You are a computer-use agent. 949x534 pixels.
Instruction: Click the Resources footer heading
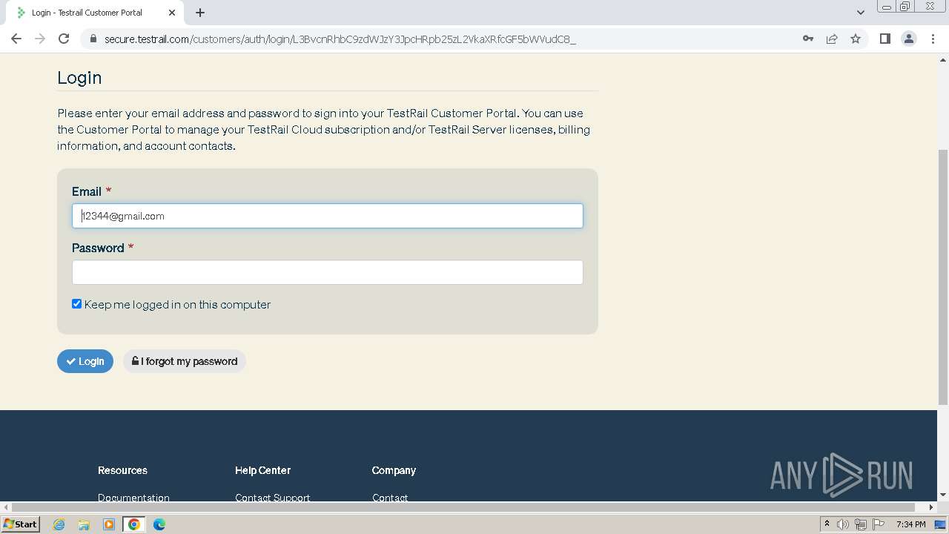(122, 470)
